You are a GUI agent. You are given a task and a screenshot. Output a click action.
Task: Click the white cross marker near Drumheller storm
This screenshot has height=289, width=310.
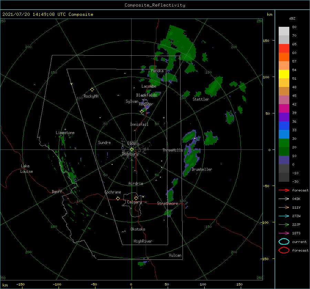coord(195,138)
